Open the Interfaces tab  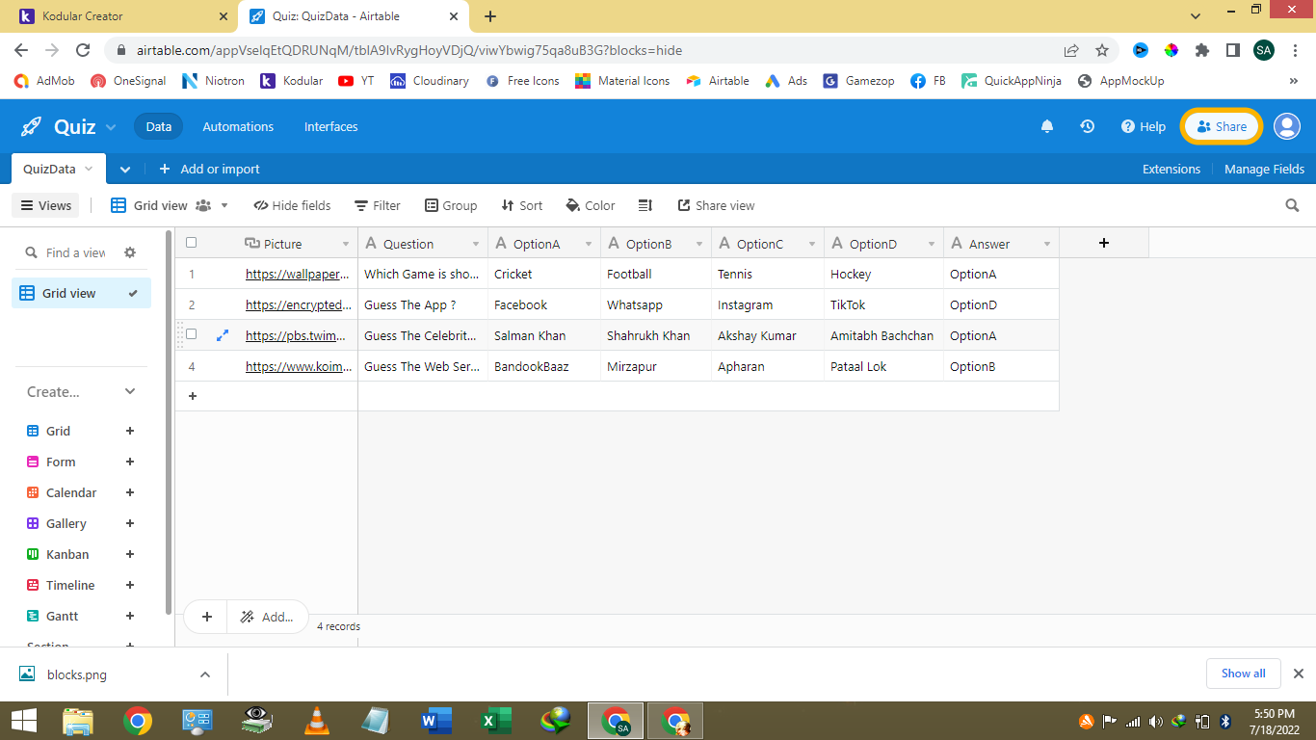[x=330, y=126]
